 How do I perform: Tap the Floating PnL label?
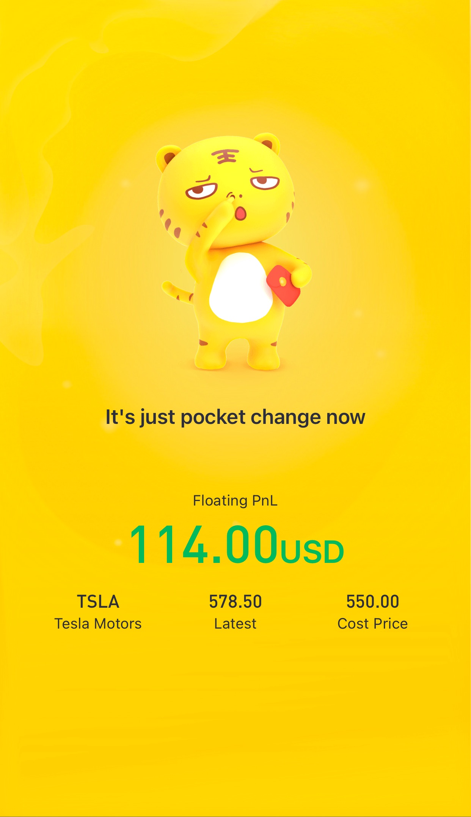coord(235,501)
